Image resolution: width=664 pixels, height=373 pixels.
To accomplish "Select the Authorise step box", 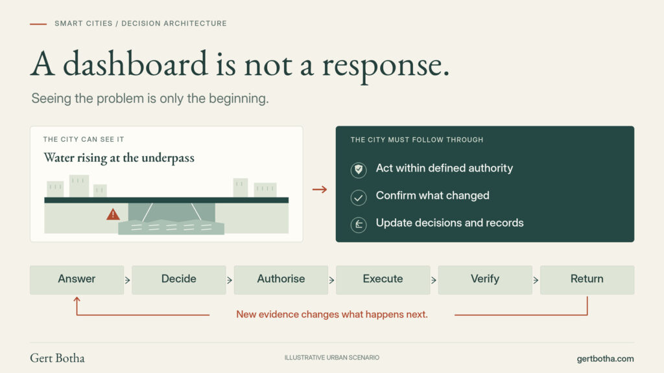I will coord(281,280).
